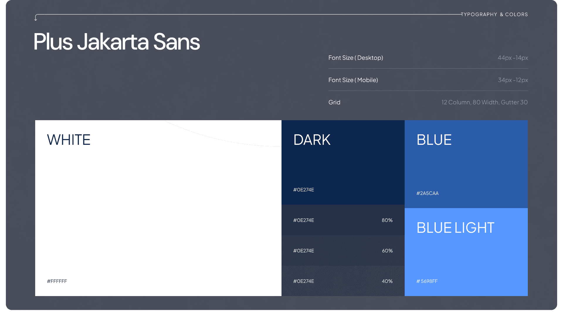
Task: Click the "WHITE" swatch heading
Action: 69,140
